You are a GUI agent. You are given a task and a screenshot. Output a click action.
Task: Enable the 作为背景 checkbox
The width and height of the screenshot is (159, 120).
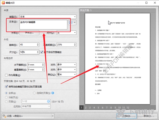tap(6, 75)
